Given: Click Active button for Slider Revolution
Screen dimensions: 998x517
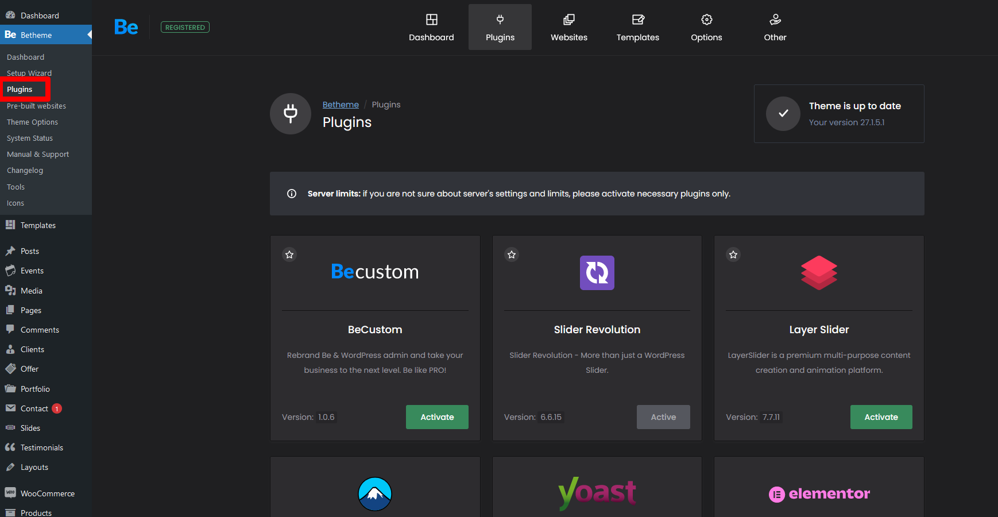Looking at the screenshot, I should click(663, 417).
